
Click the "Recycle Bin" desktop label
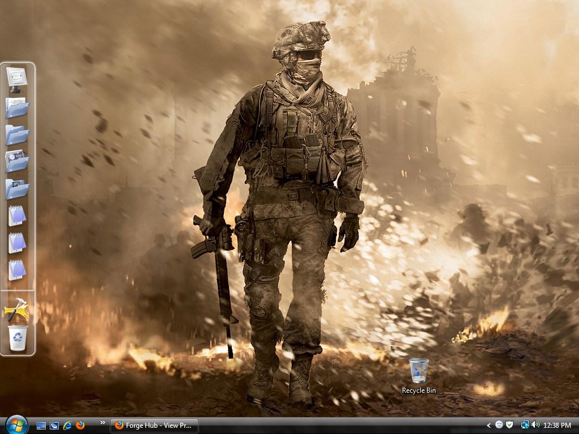(x=419, y=390)
